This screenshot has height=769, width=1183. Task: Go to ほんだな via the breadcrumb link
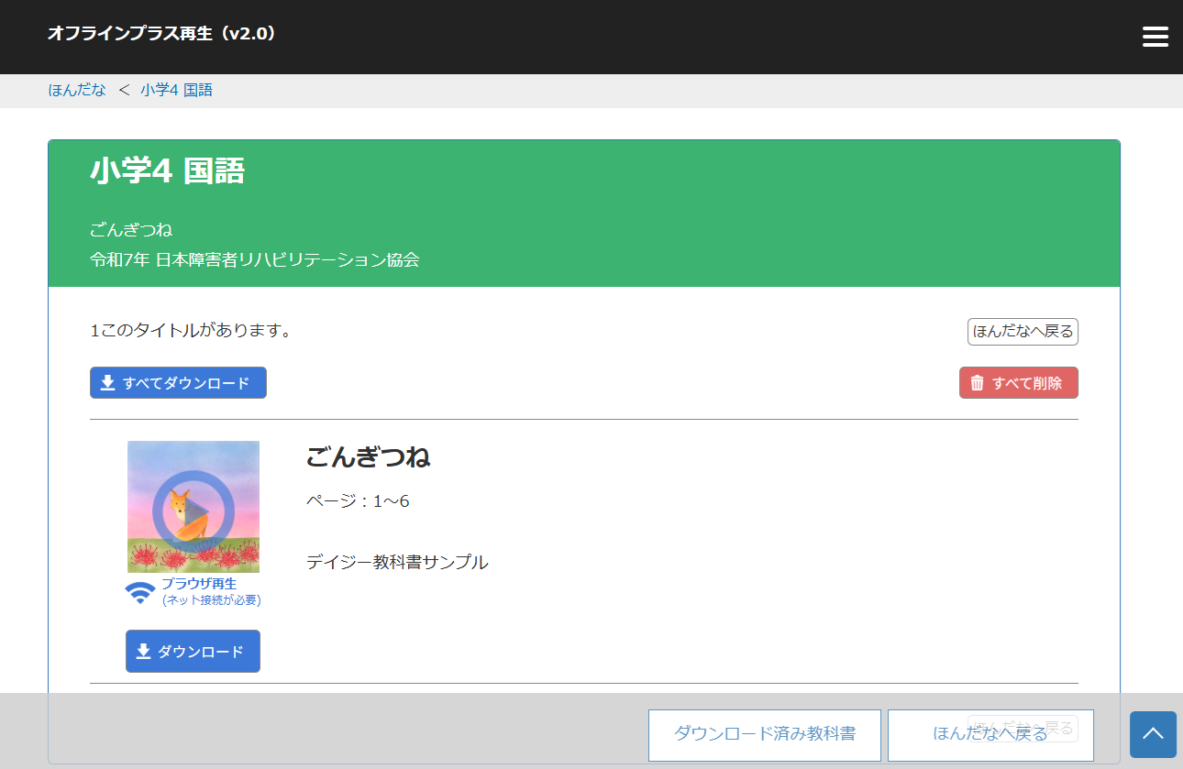[x=77, y=90]
